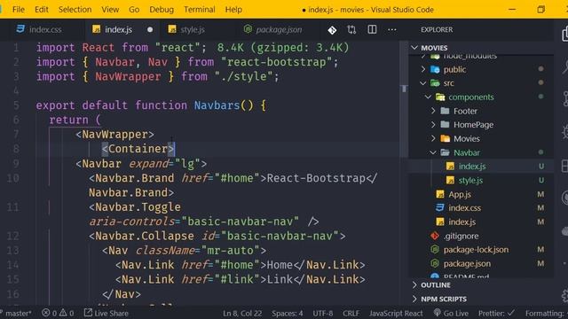This screenshot has height=319, width=568.
Task: Click the Movies folder icon
Action: coord(446,138)
